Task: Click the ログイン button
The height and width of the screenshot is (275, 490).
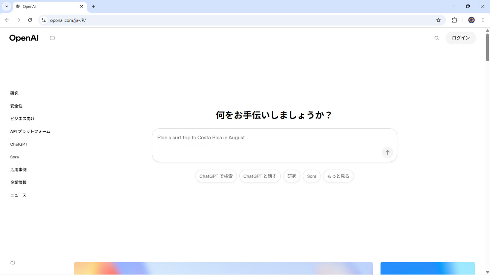Action: click(x=461, y=38)
